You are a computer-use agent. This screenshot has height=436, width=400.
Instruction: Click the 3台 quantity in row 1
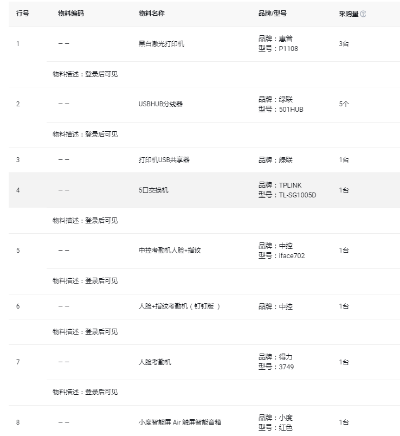(344, 44)
